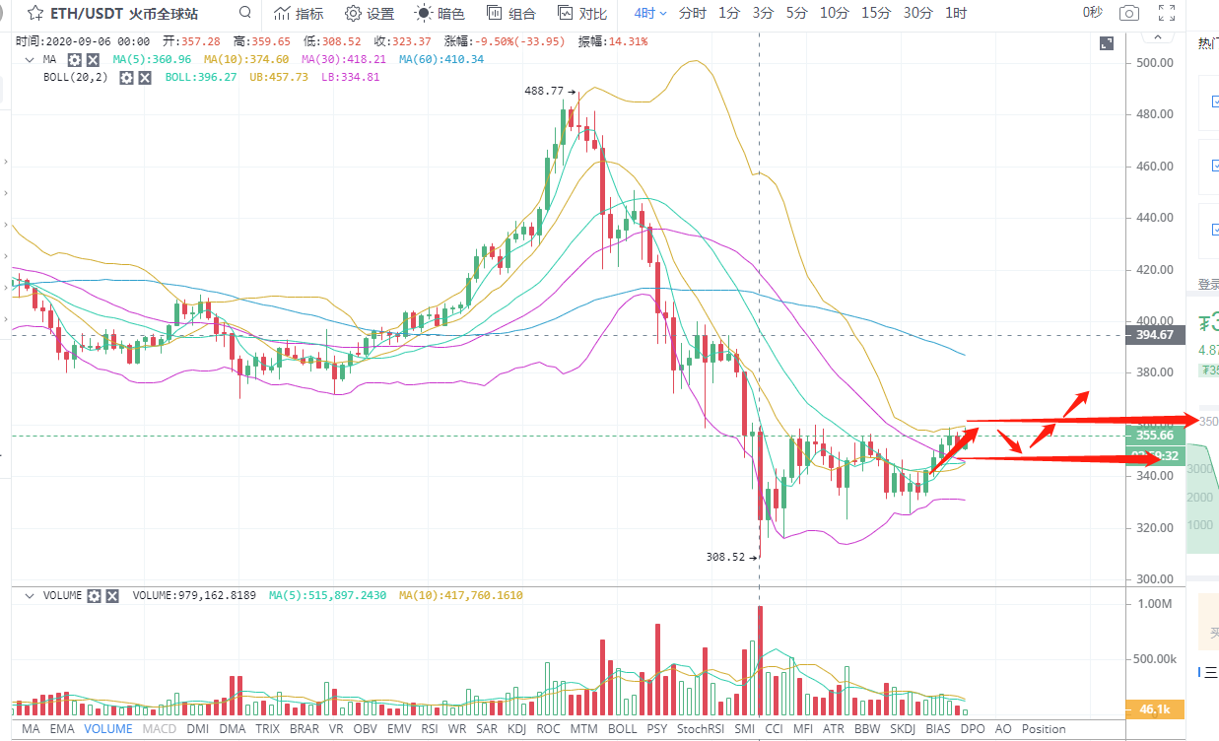Open the 指标 indicators menu
This screenshot has width=1219, height=741.
tap(298, 14)
